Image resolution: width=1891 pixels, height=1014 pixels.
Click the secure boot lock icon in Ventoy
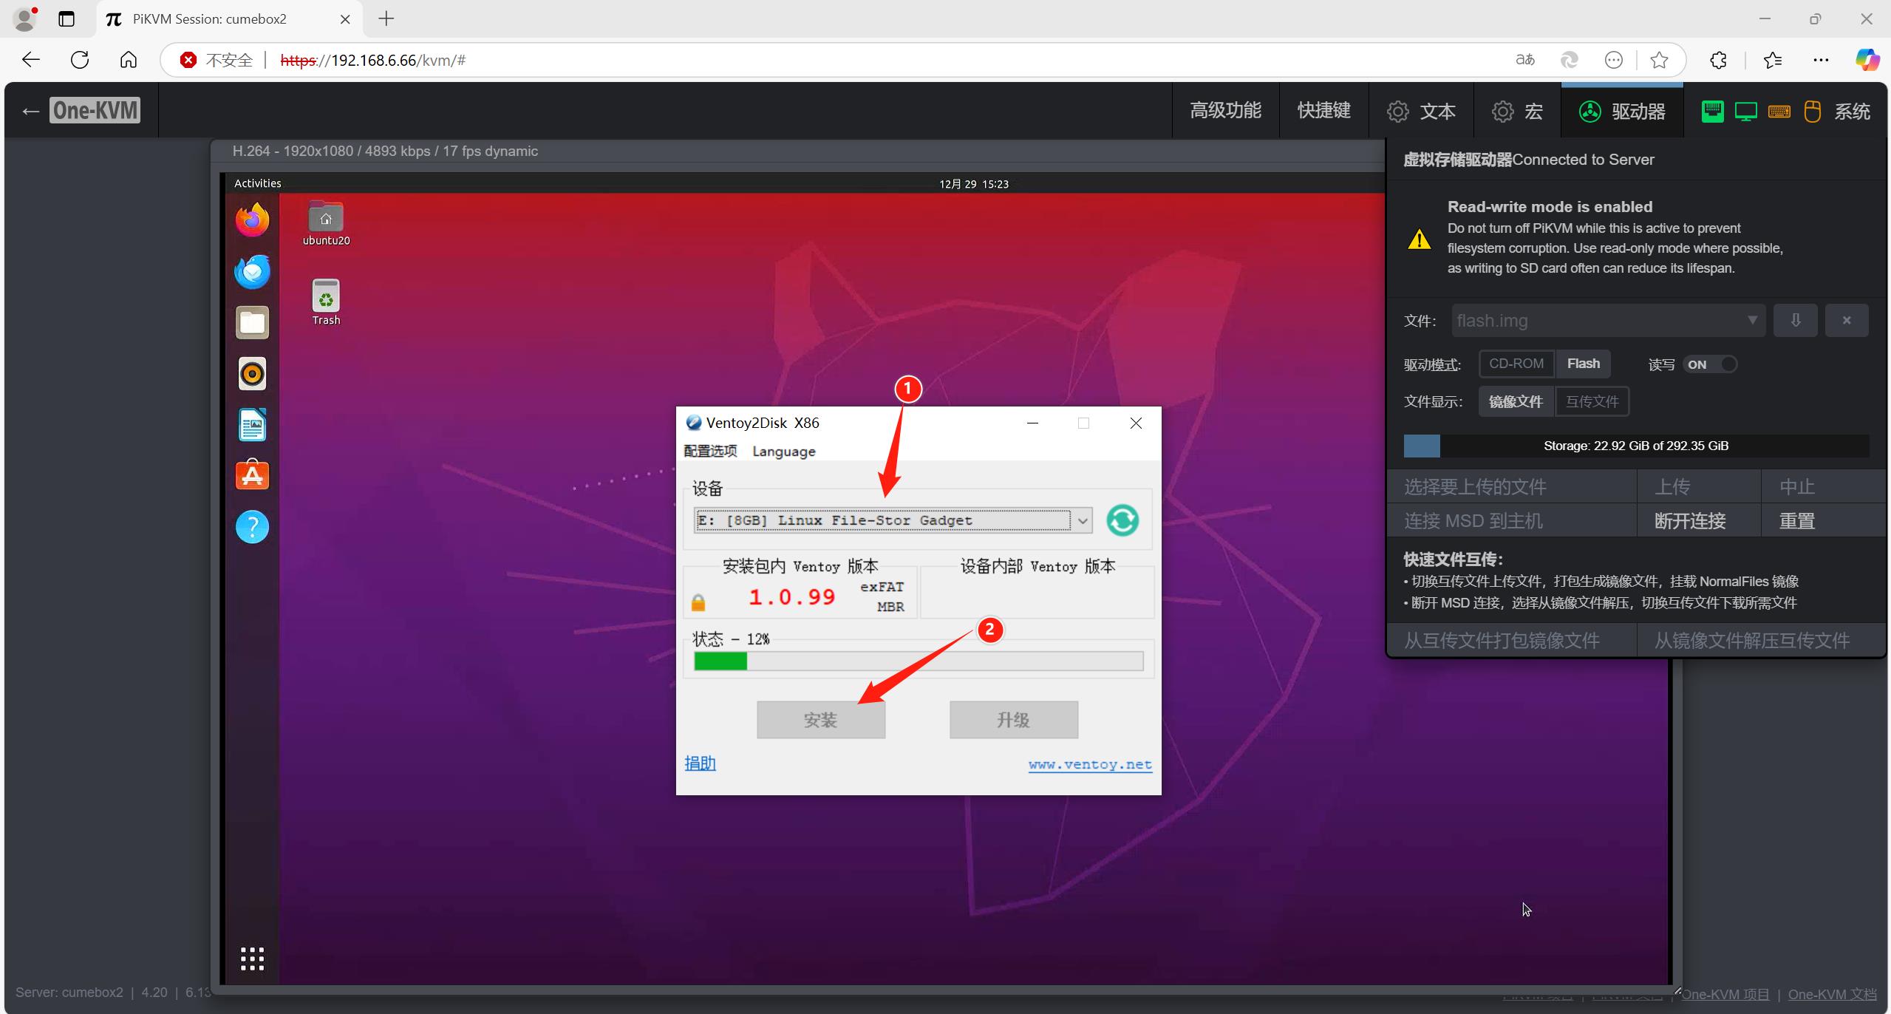pos(698,602)
